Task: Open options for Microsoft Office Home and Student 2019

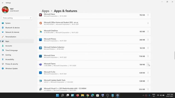Action: 148,23
